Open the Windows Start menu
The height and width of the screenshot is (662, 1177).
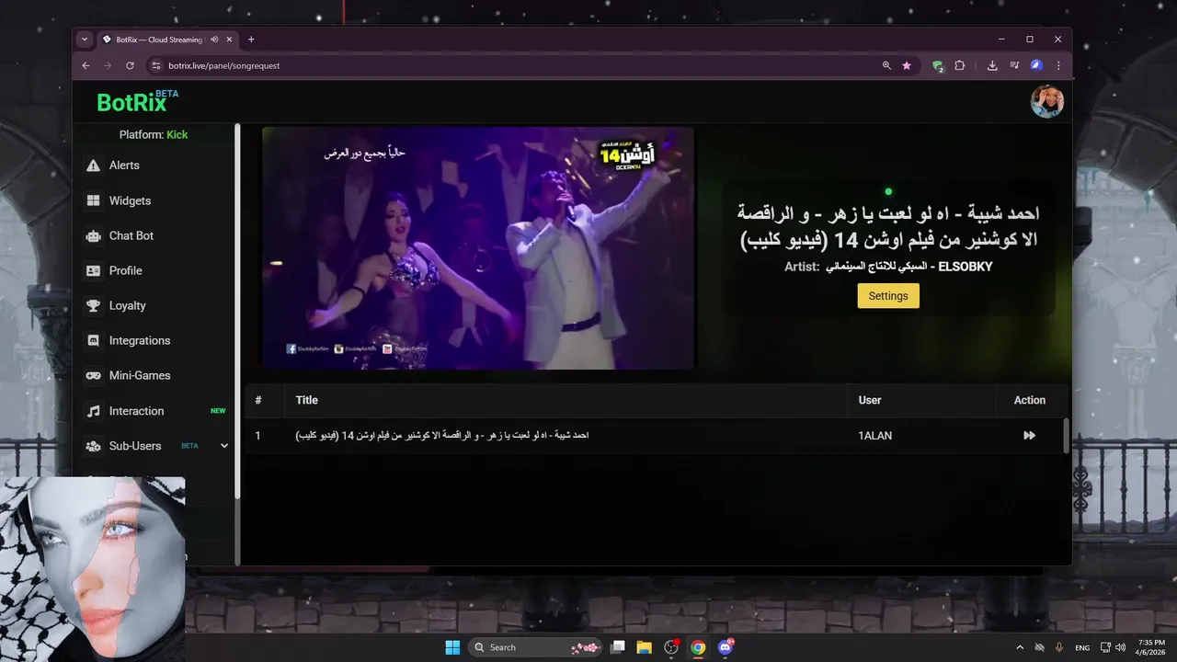tap(452, 647)
